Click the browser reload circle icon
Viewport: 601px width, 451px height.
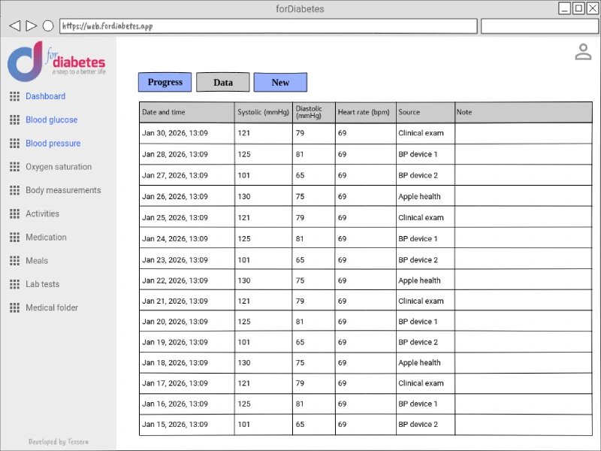click(48, 26)
